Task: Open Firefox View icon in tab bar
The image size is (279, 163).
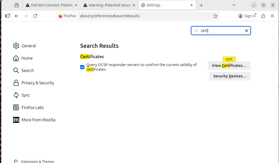Action: (x=17, y=5)
